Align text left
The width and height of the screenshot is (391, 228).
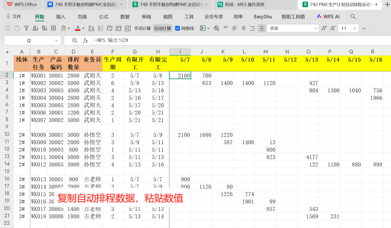pyautogui.click(x=234, y=28)
